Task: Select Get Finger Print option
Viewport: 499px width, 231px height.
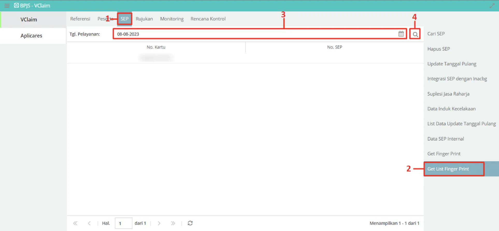Action: pyautogui.click(x=444, y=154)
